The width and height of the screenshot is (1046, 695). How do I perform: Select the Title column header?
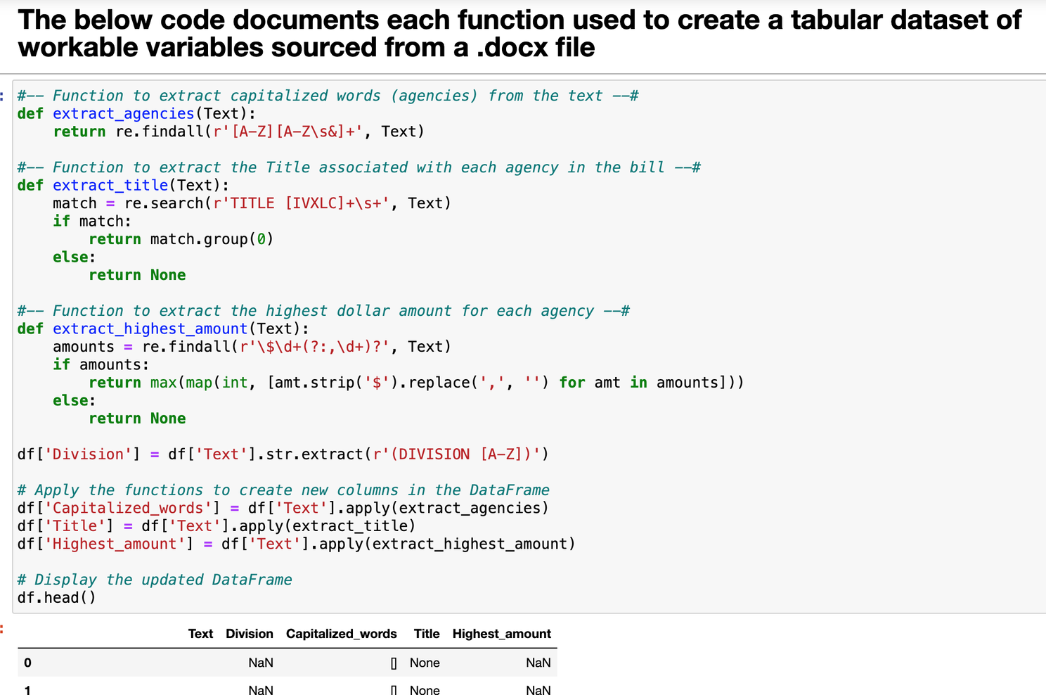426,634
